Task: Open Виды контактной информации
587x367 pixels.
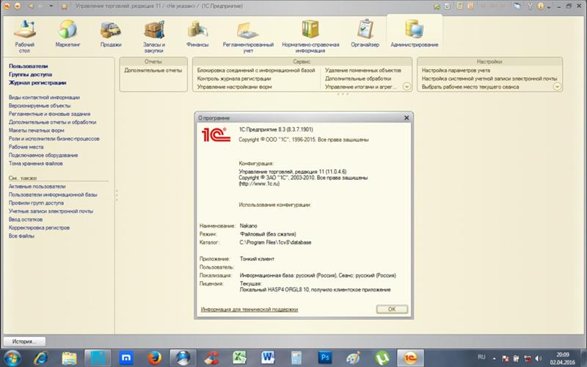Action: pos(44,97)
